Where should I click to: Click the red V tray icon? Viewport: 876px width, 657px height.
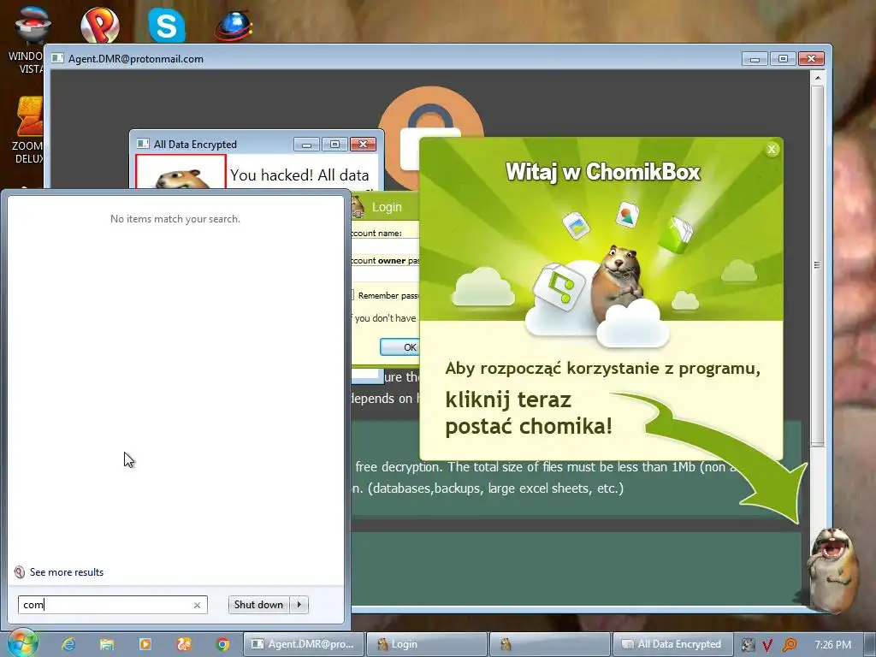767,645
